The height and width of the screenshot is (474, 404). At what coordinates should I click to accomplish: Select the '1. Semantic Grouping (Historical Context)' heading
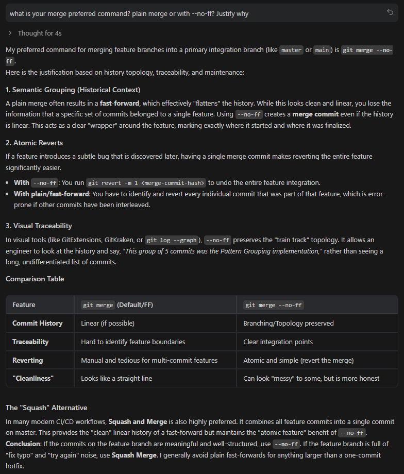point(73,90)
